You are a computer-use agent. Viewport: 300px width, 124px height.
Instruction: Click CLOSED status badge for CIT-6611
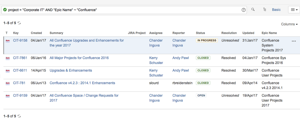point(203,70)
